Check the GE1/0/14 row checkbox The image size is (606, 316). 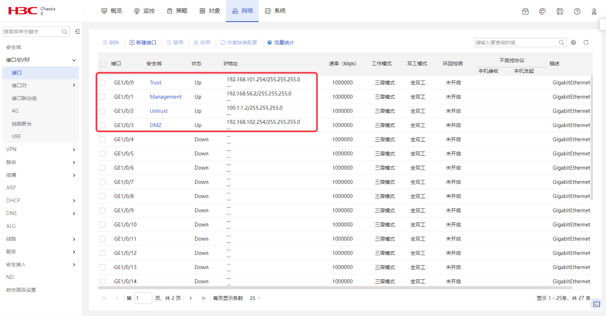[102, 281]
